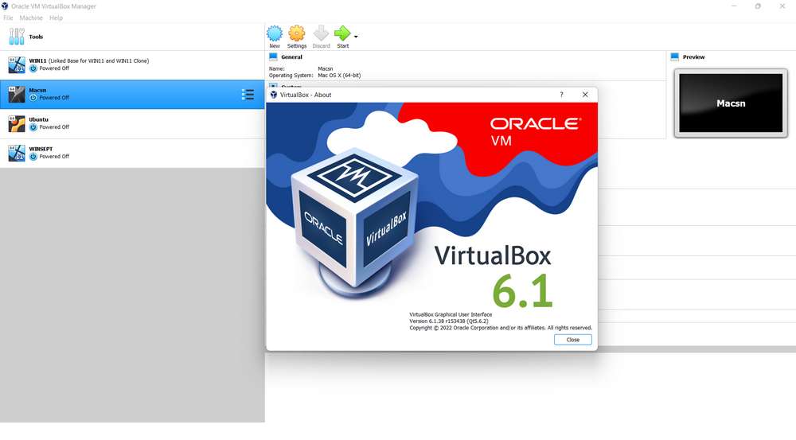Open the Help menu

click(x=56, y=18)
